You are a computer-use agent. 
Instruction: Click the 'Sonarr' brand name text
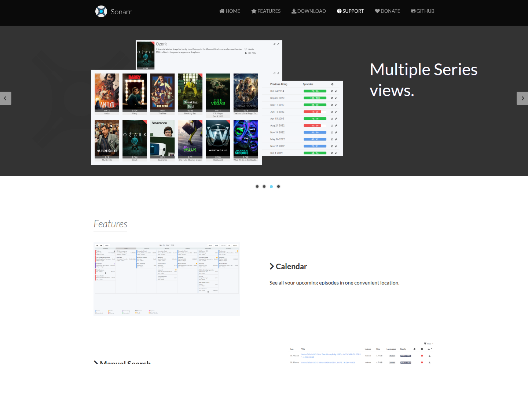tap(121, 12)
